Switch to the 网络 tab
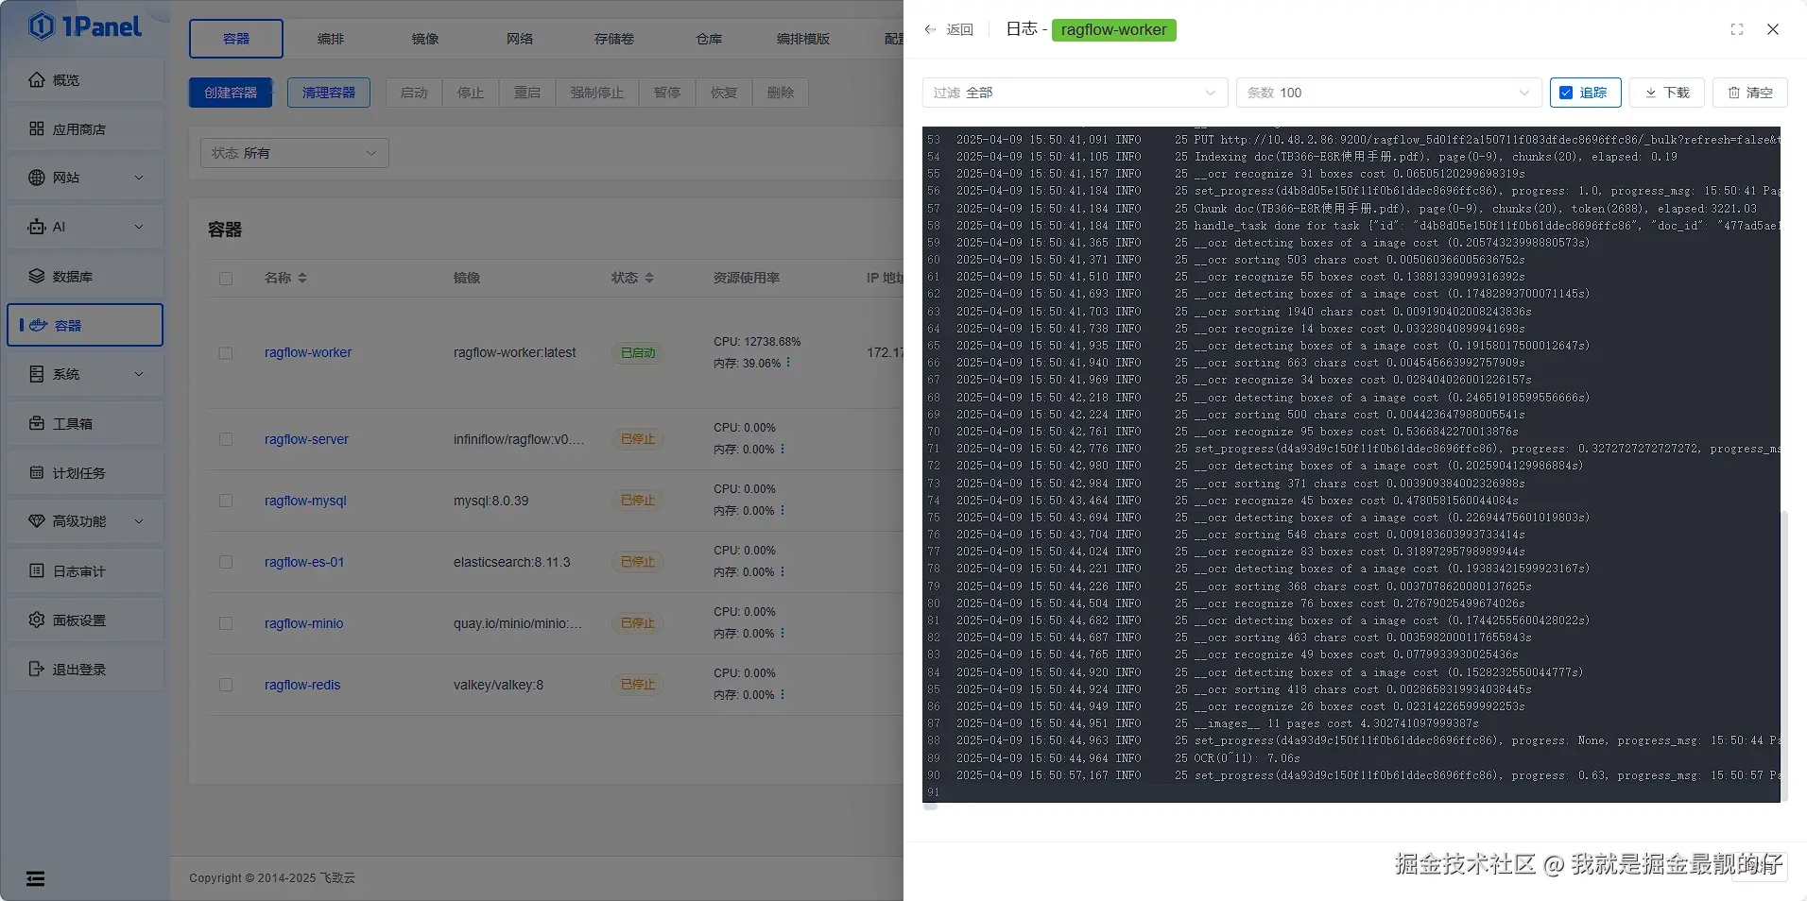The height and width of the screenshot is (901, 1807). coord(520,39)
